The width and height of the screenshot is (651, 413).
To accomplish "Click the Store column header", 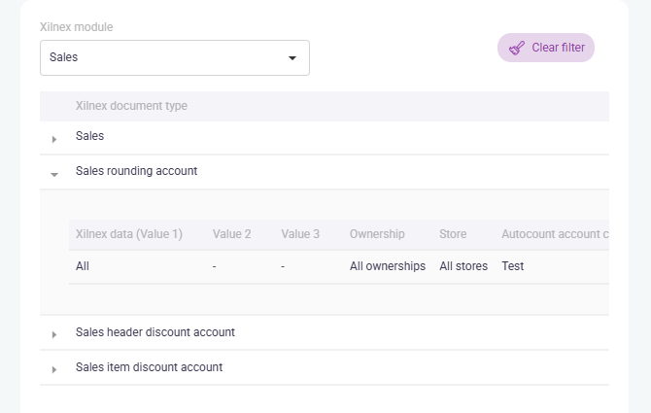I will tap(453, 234).
